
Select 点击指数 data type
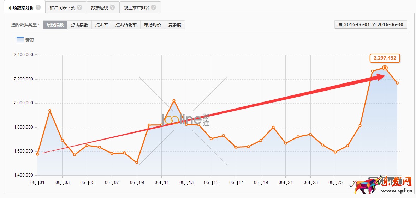(x=79, y=25)
